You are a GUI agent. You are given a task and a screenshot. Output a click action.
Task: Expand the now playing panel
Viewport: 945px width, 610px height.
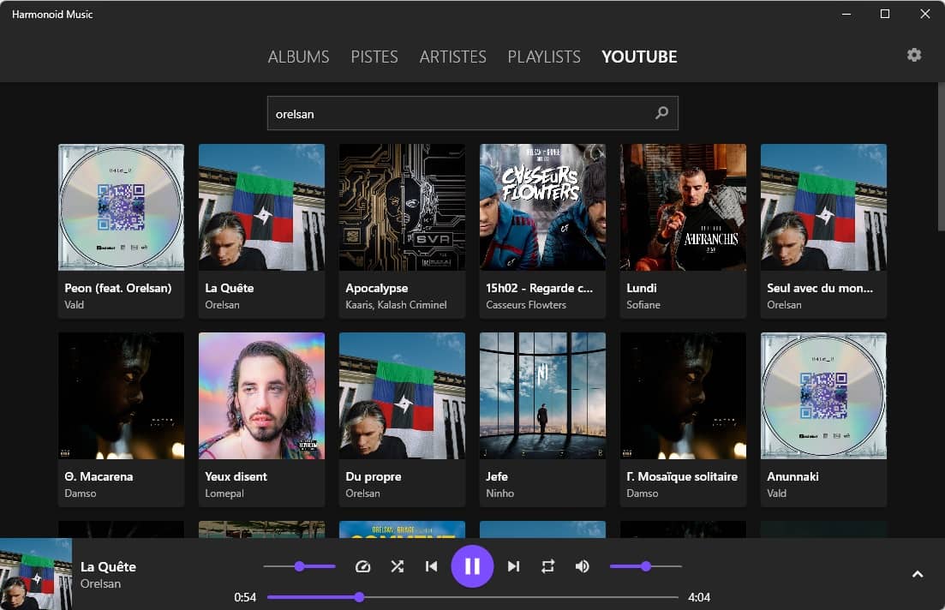pos(918,574)
